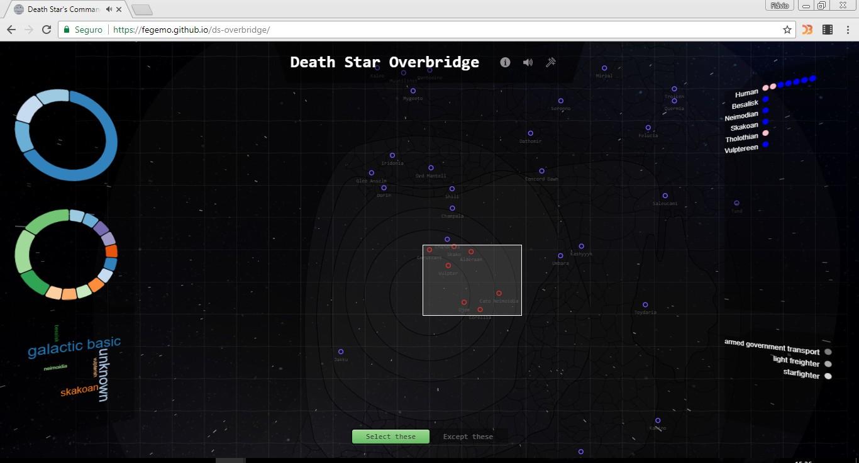Click the D3 extension icon
This screenshot has width=859, height=463.
(x=807, y=30)
